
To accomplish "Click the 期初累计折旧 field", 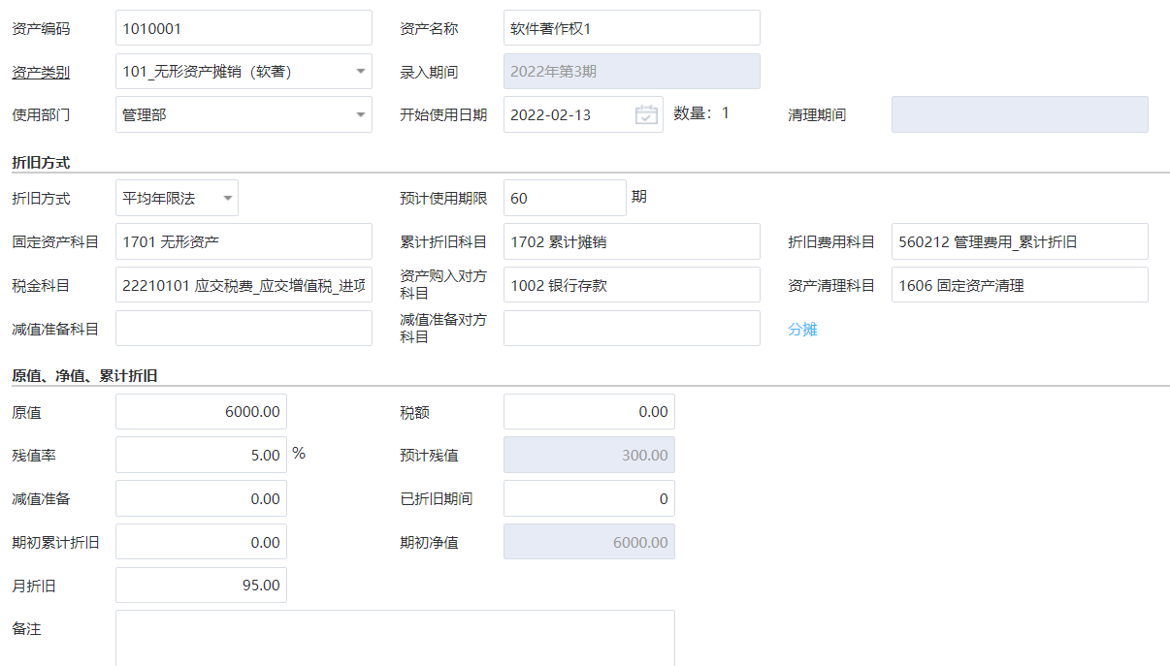I will [x=201, y=542].
